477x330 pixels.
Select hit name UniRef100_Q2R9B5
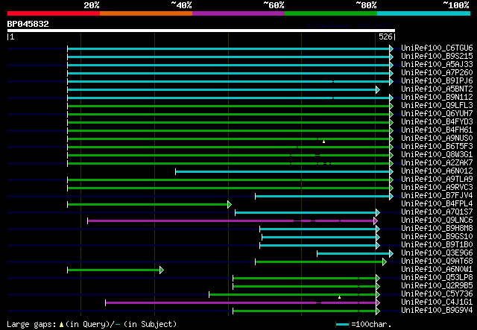[437, 286]
